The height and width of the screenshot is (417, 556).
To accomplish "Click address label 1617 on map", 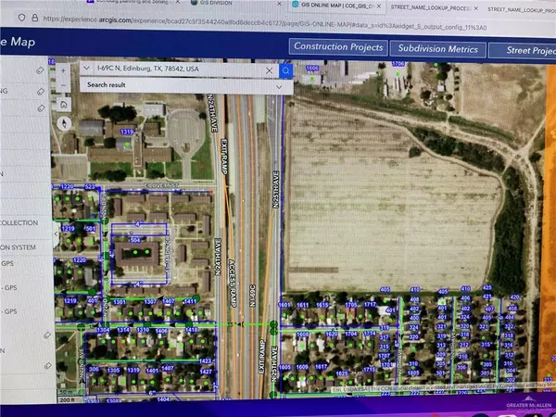I will (321, 367).
